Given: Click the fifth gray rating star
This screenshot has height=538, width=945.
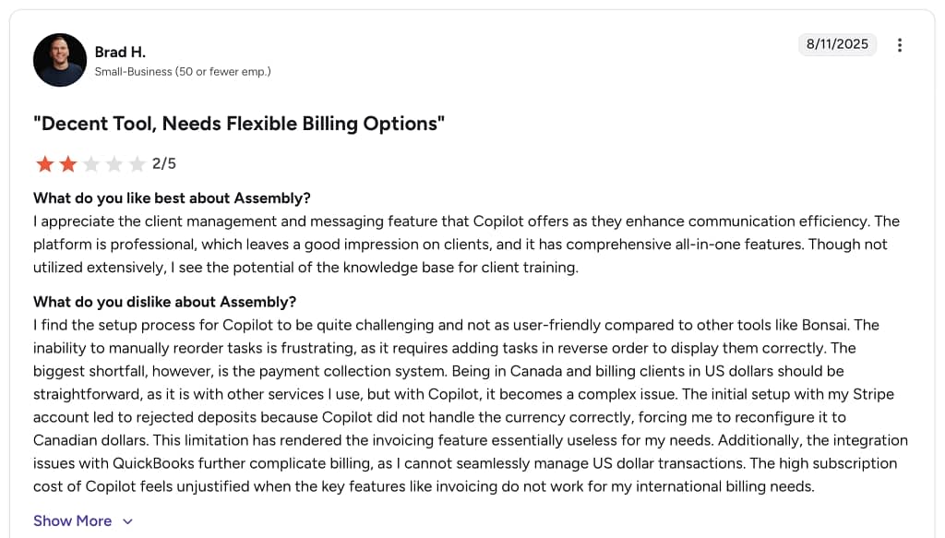Looking at the screenshot, I should (x=137, y=164).
